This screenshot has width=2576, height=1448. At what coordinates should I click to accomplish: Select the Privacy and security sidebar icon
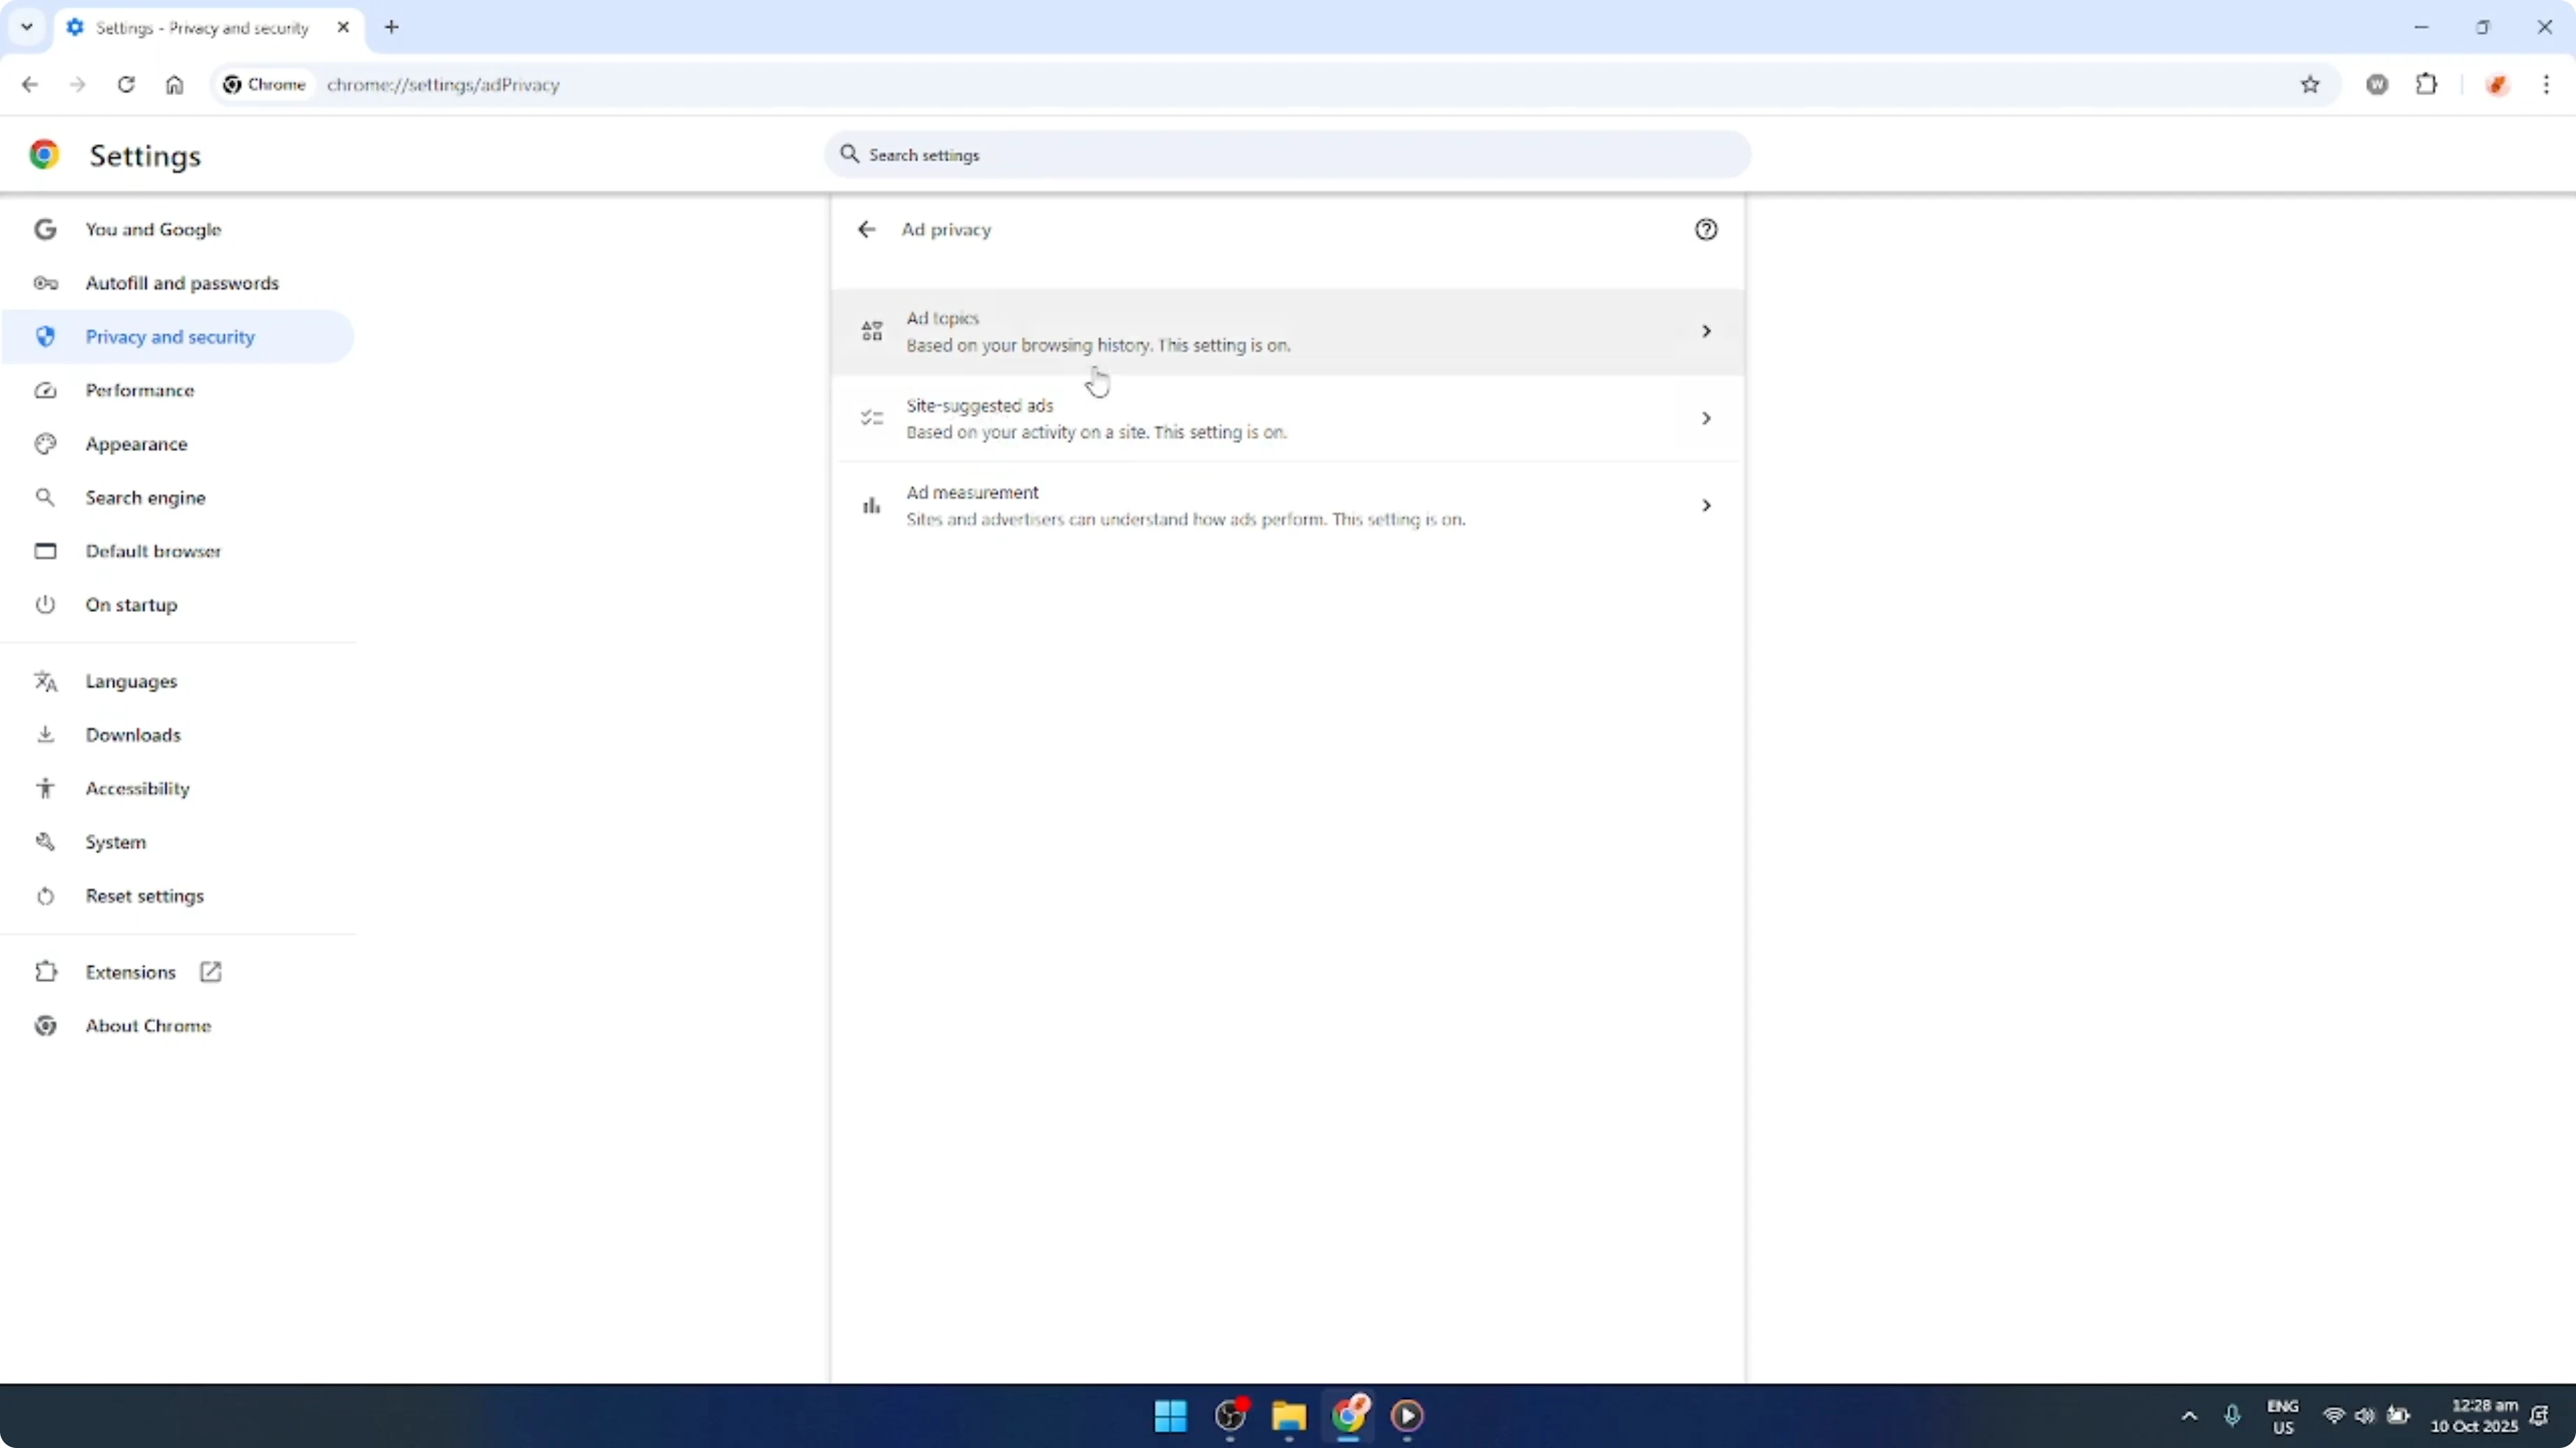coord(45,336)
